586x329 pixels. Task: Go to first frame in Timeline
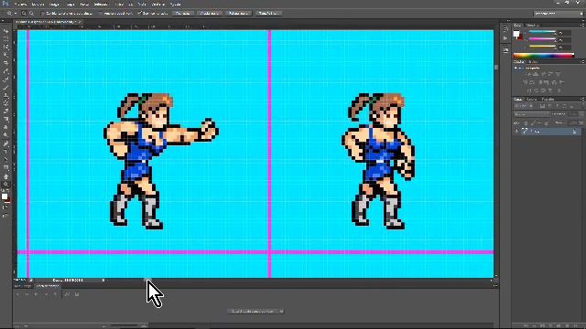[17, 294]
